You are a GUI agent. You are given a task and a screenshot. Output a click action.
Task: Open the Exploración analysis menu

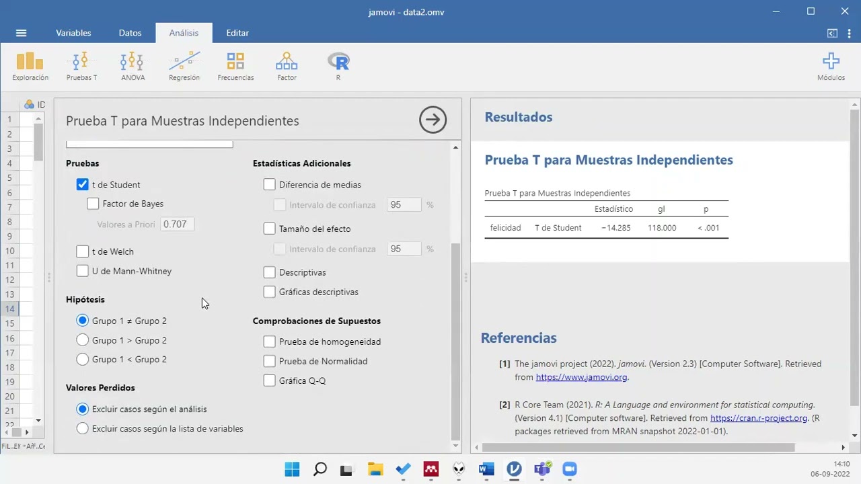30,67
